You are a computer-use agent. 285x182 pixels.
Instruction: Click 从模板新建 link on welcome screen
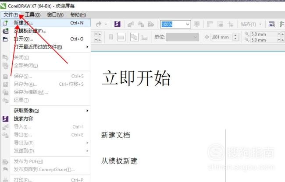119,161
